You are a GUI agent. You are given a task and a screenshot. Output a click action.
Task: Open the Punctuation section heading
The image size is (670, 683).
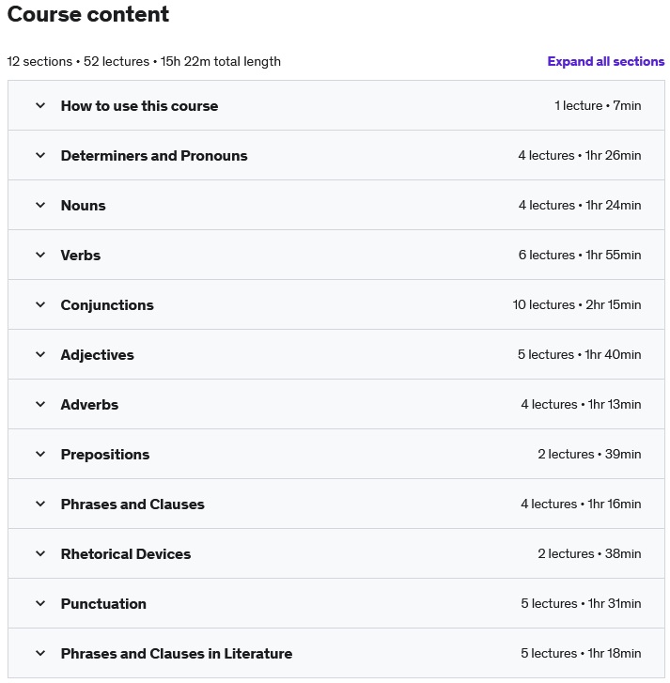(103, 604)
